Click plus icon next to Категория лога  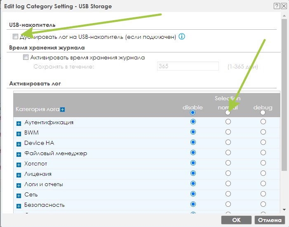coord(63,109)
